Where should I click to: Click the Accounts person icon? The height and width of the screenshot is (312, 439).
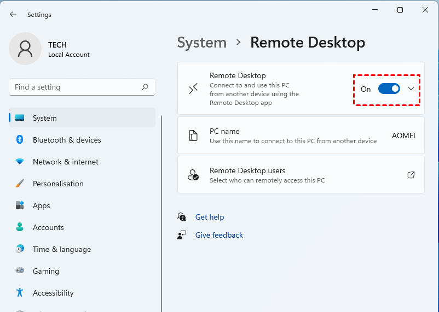pos(20,227)
